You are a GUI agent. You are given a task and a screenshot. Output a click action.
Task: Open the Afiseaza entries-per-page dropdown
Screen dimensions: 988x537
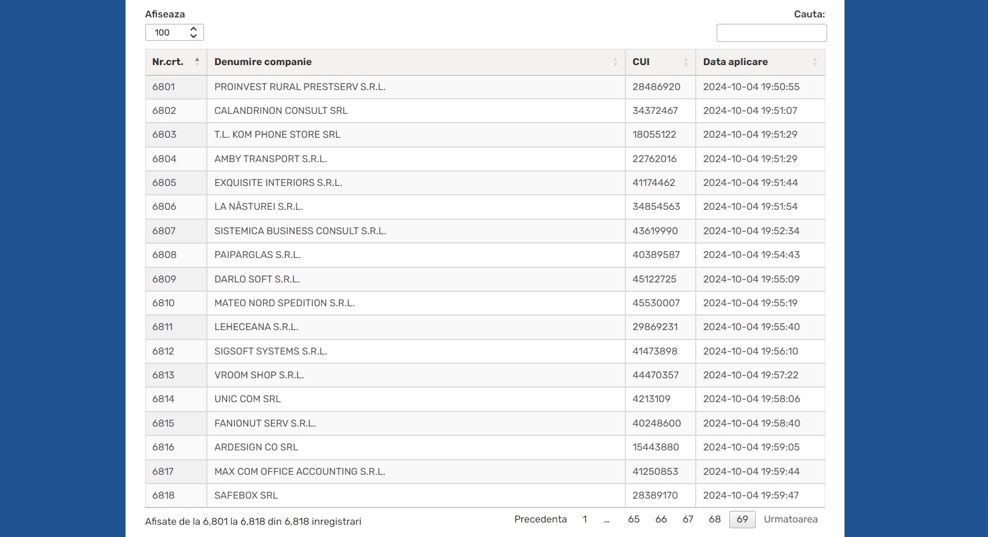174,33
